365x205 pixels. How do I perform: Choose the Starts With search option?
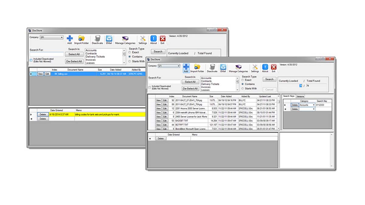(243, 88)
